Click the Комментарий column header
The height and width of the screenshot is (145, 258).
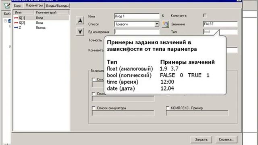[x=51, y=12]
